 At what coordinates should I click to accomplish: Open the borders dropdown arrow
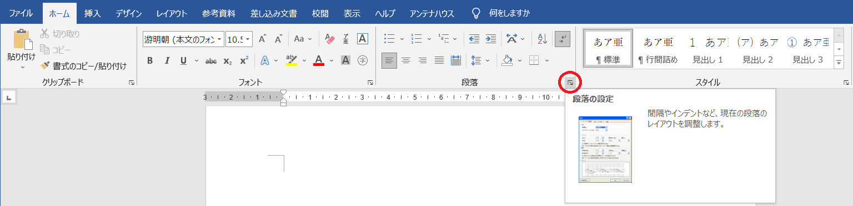coord(547,60)
